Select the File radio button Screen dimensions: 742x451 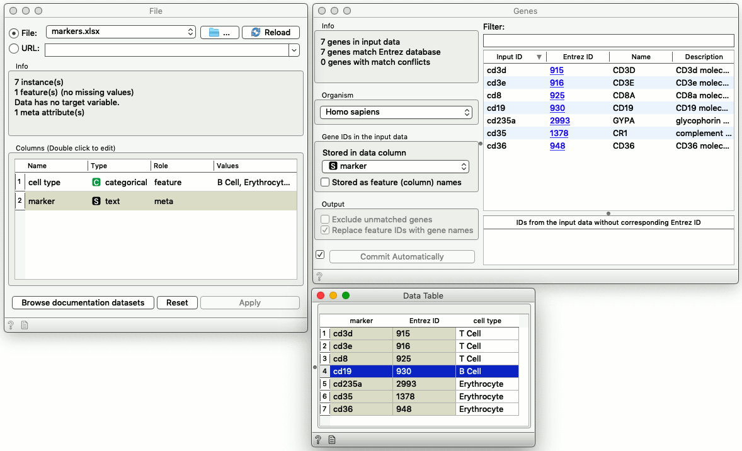tap(14, 33)
